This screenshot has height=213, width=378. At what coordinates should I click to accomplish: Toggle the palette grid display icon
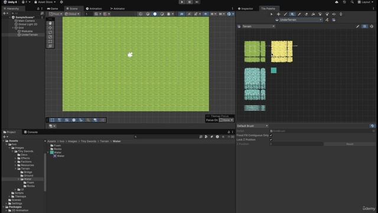coord(364,26)
